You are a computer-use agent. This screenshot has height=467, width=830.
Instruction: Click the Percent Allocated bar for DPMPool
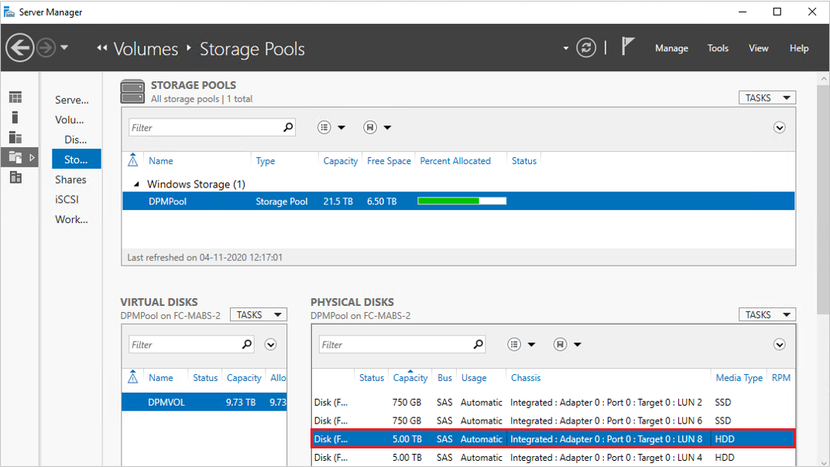coord(461,201)
